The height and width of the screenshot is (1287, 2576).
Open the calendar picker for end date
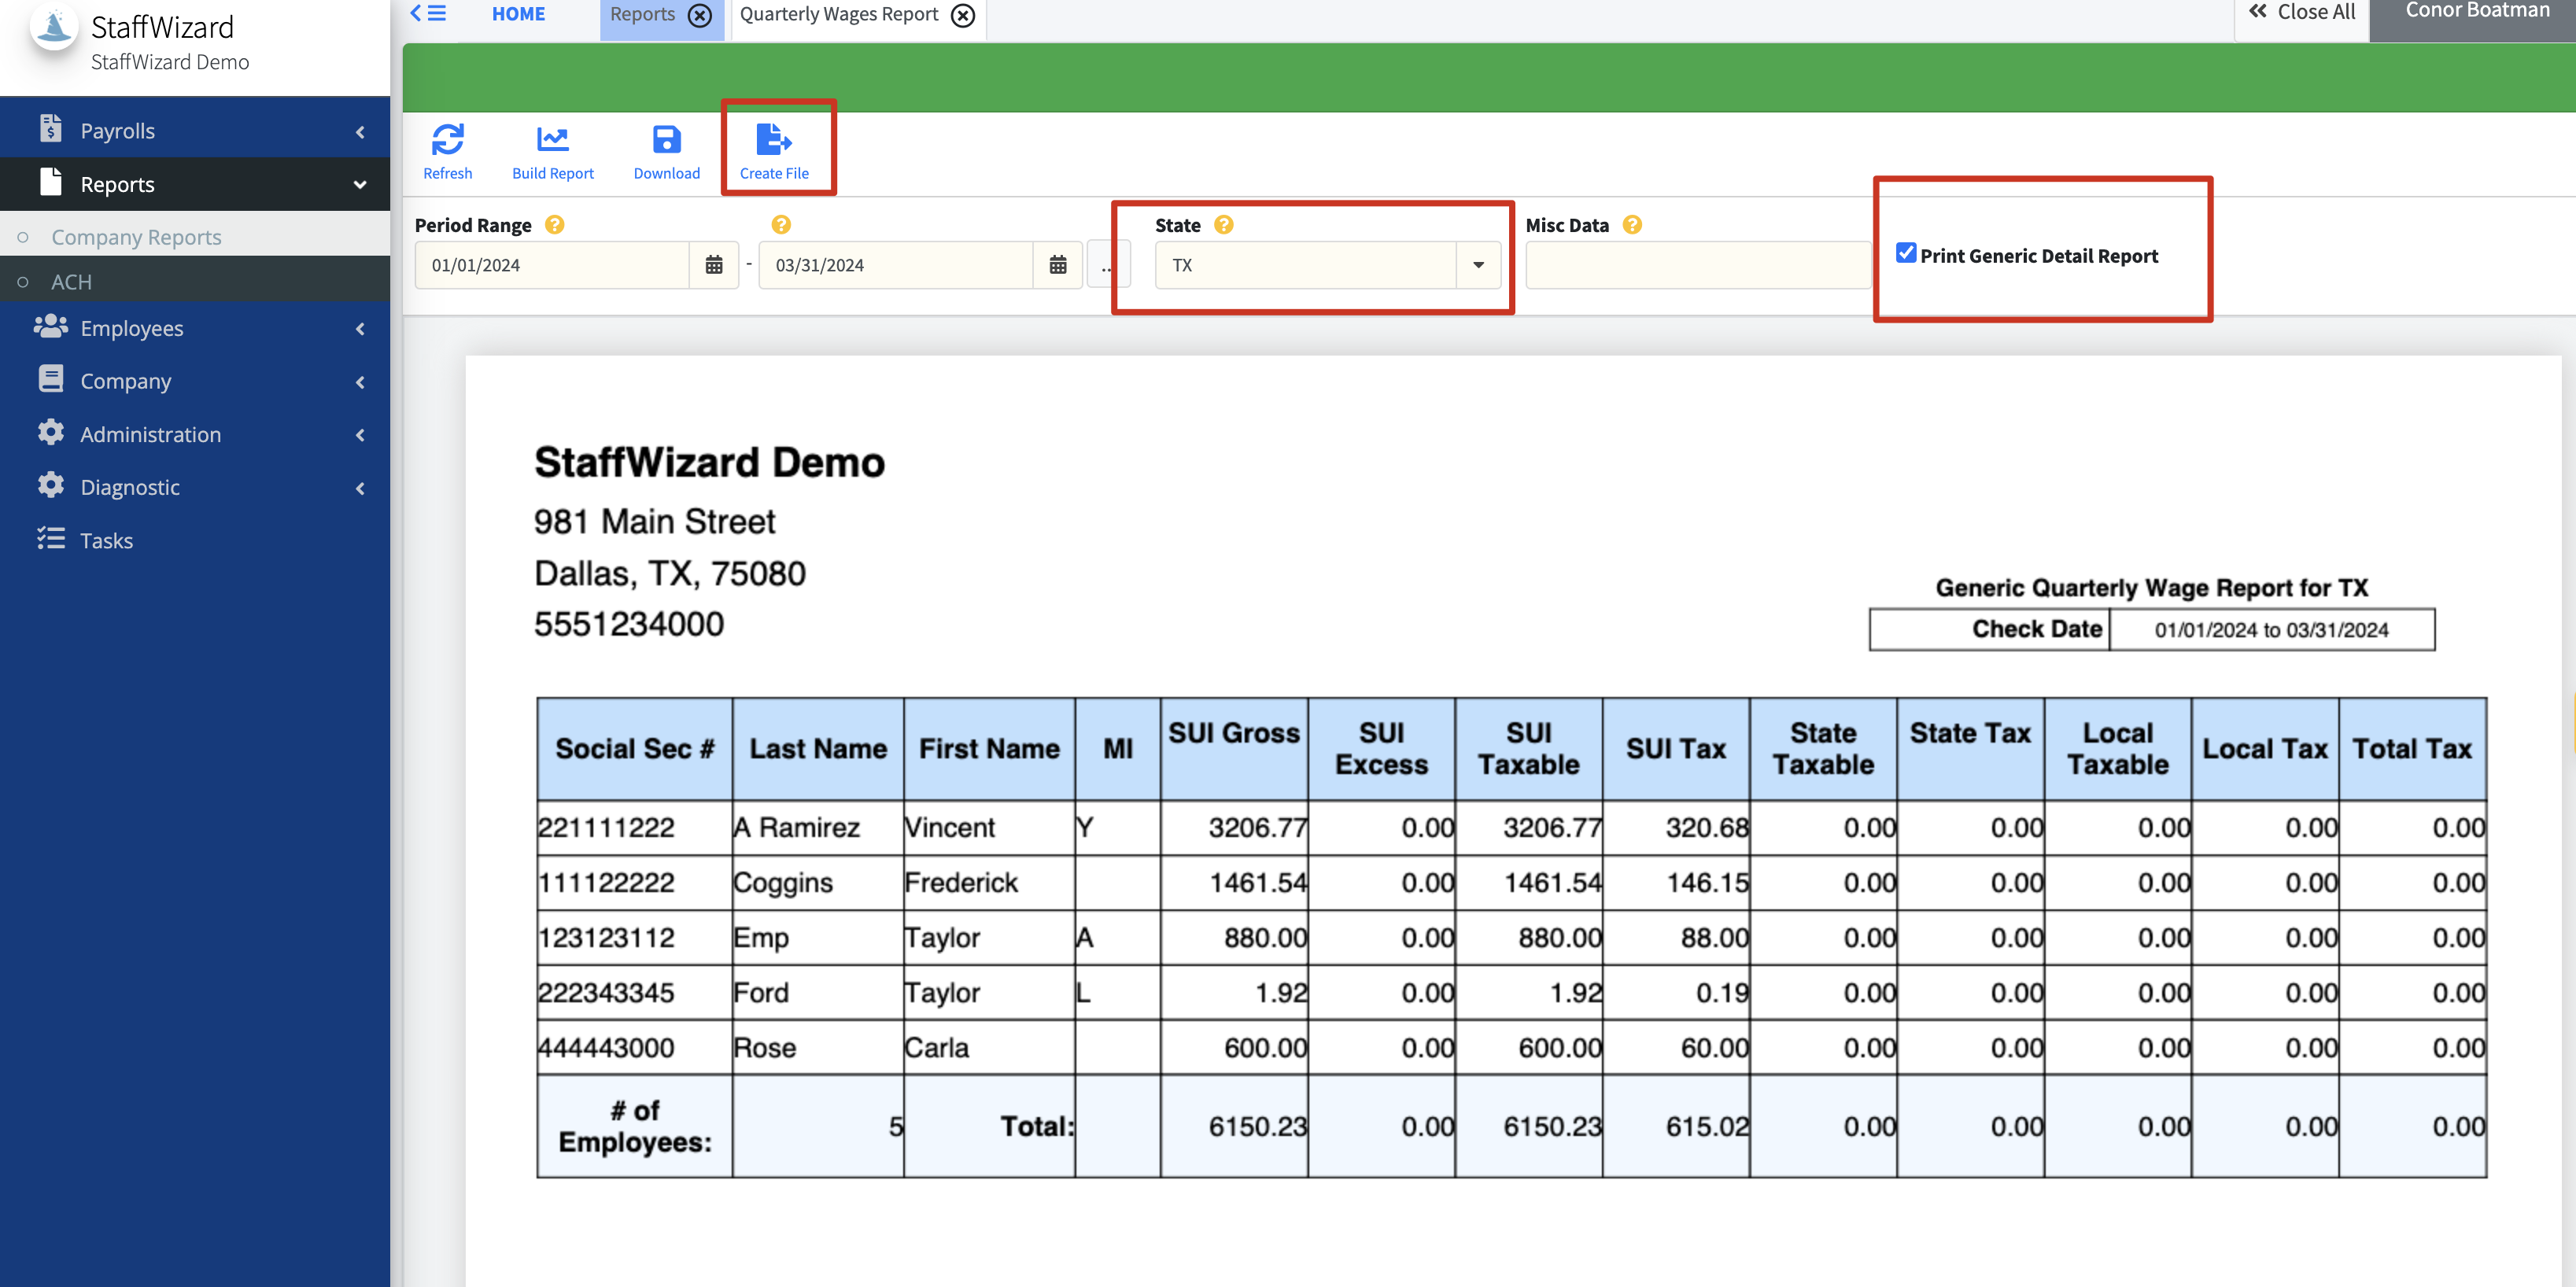(1057, 265)
